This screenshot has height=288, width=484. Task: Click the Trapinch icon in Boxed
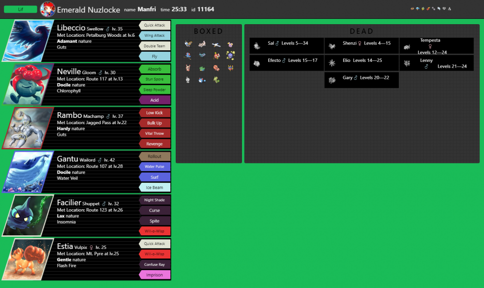coord(216,68)
